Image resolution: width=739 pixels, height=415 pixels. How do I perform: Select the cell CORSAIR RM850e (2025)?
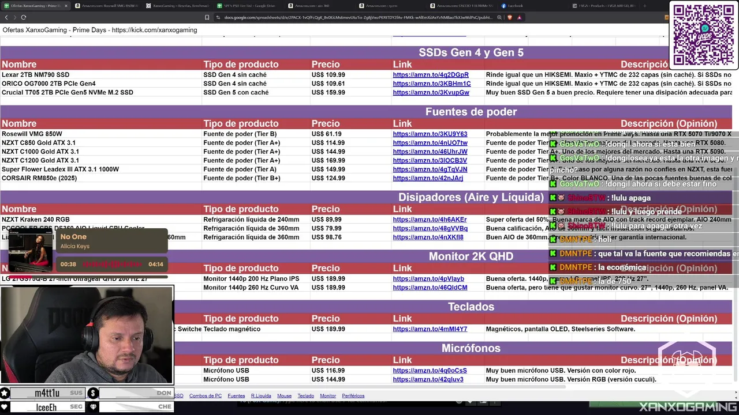39,178
